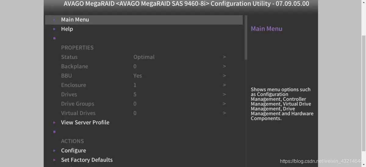This screenshot has height=167, width=366.
Task: Open View Server Profile
Action: click(x=85, y=122)
